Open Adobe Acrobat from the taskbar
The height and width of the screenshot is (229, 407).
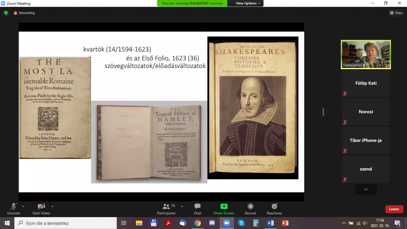[168, 223]
